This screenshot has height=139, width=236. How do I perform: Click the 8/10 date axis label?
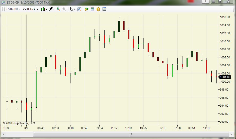(x=162, y=128)
